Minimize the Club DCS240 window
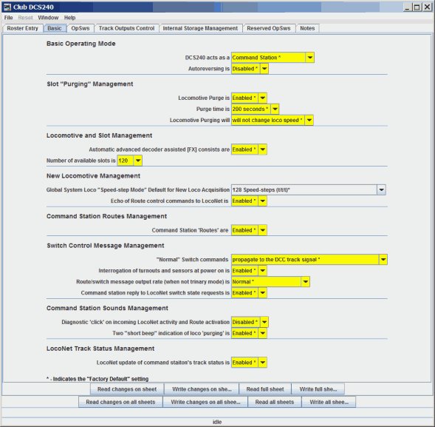 tap(407, 7)
